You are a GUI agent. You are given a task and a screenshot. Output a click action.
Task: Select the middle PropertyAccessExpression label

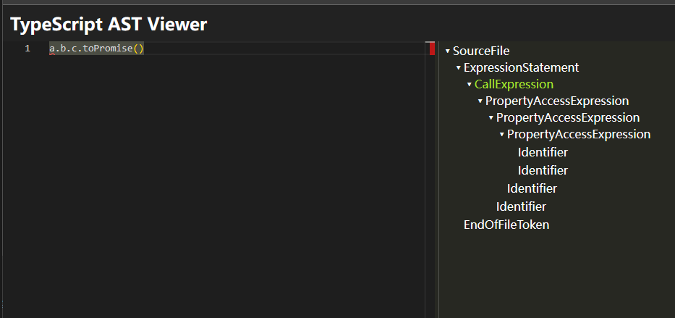(x=568, y=117)
